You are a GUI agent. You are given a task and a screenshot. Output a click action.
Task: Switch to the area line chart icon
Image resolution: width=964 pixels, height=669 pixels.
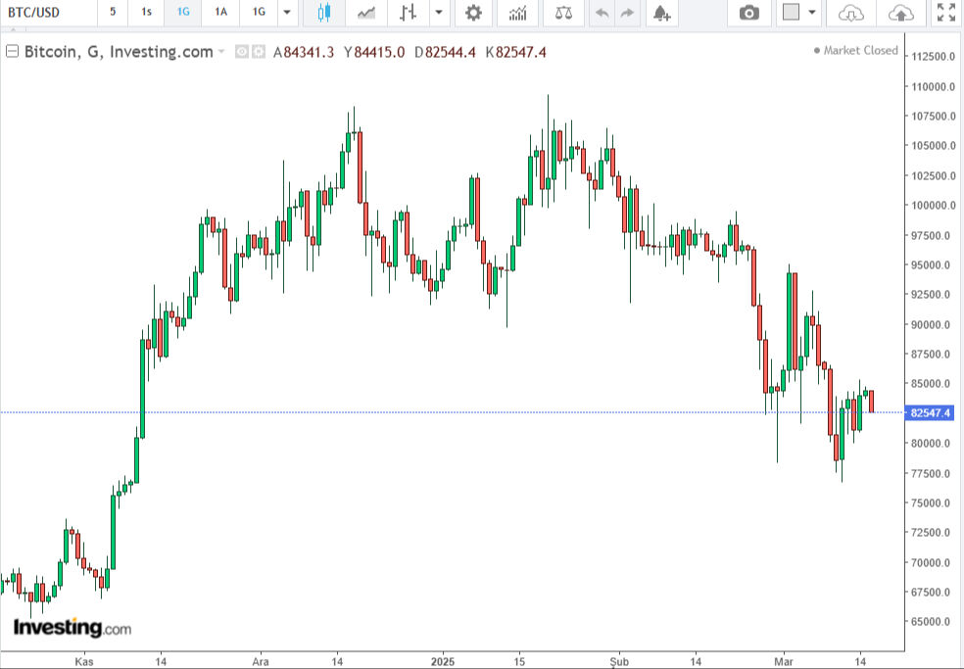coord(367,13)
